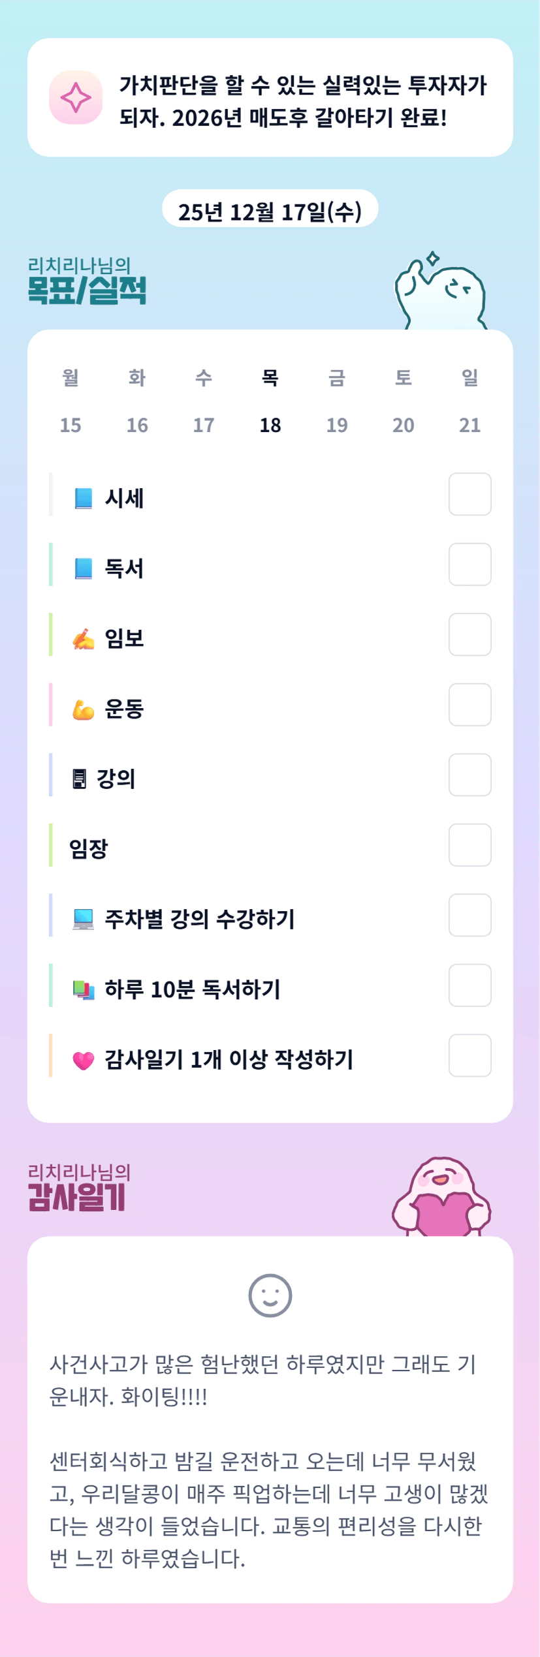Click the smiley face mood icon
Viewport: 540px width, 1657px height.
tap(270, 1295)
